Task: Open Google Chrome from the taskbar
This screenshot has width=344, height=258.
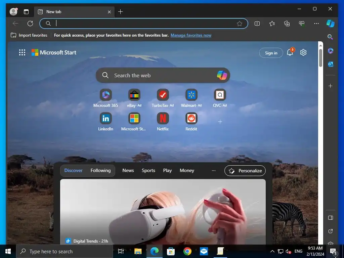Action: pyautogui.click(x=187, y=251)
